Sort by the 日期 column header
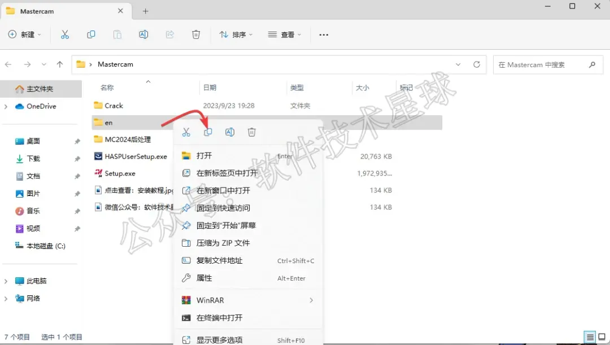Image resolution: width=610 pixels, height=345 pixels. pyautogui.click(x=210, y=88)
